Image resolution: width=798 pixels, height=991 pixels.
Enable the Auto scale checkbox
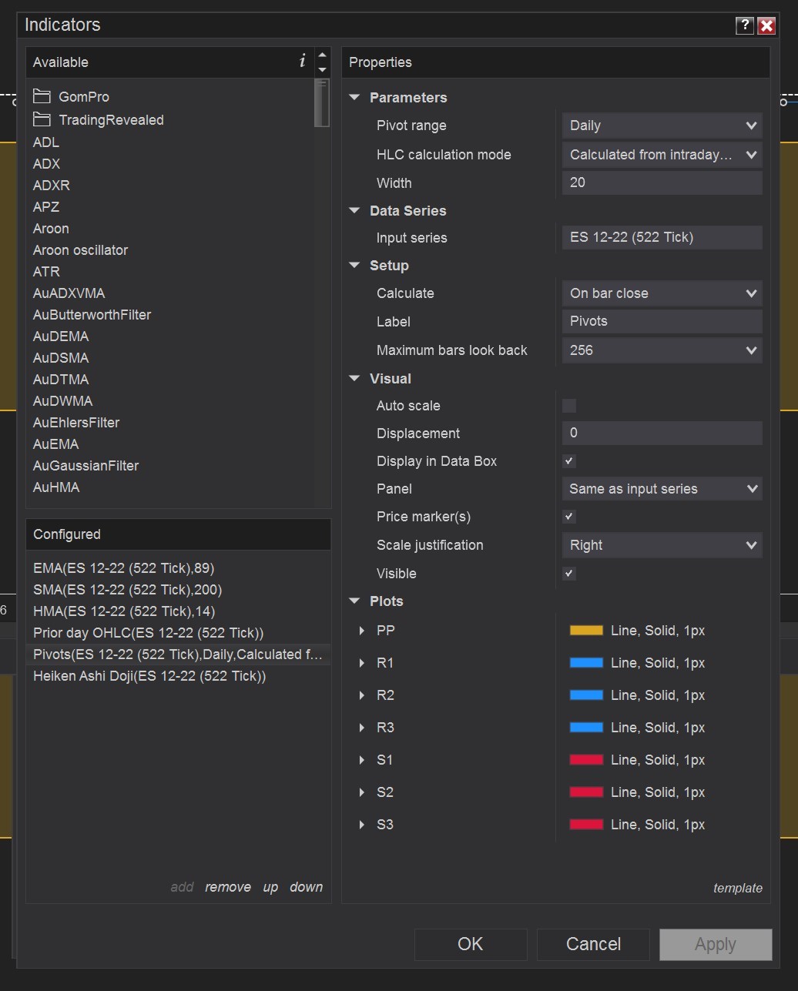(x=569, y=406)
